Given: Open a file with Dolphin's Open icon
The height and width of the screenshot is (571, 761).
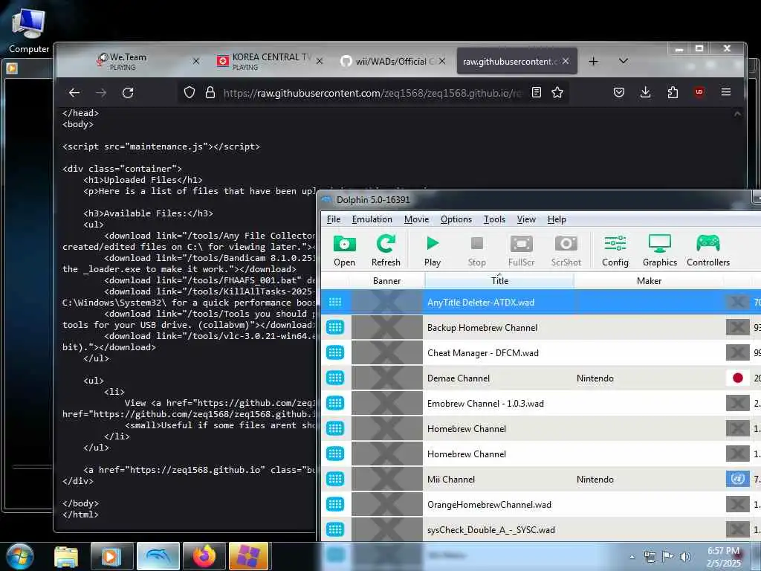Looking at the screenshot, I should tap(344, 250).
